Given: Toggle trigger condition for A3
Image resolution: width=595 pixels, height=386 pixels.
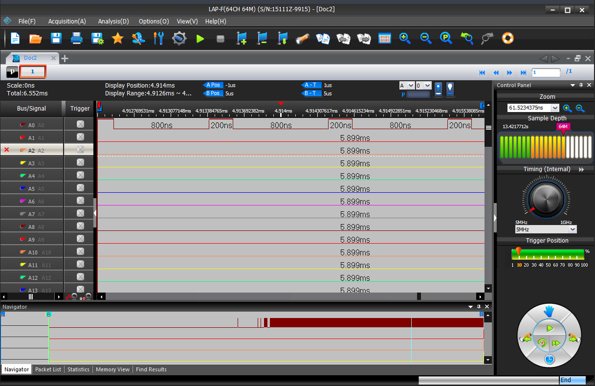Looking at the screenshot, I should click(x=80, y=162).
